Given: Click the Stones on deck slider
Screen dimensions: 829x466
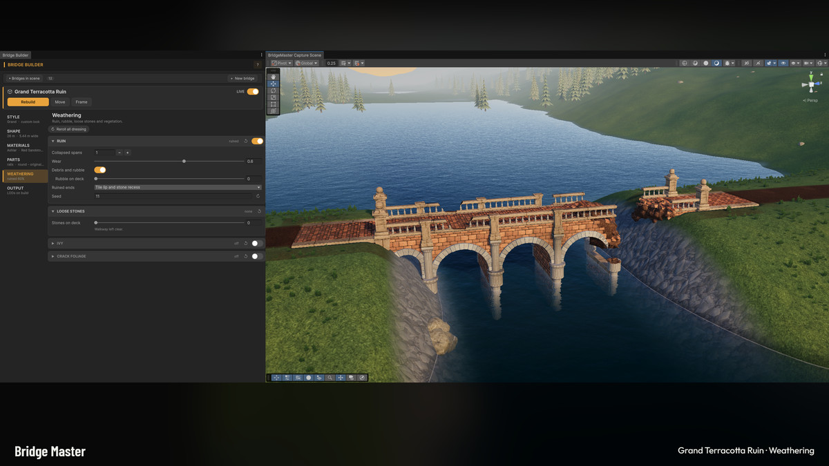Looking at the screenshot, I should tap(169, 222).
